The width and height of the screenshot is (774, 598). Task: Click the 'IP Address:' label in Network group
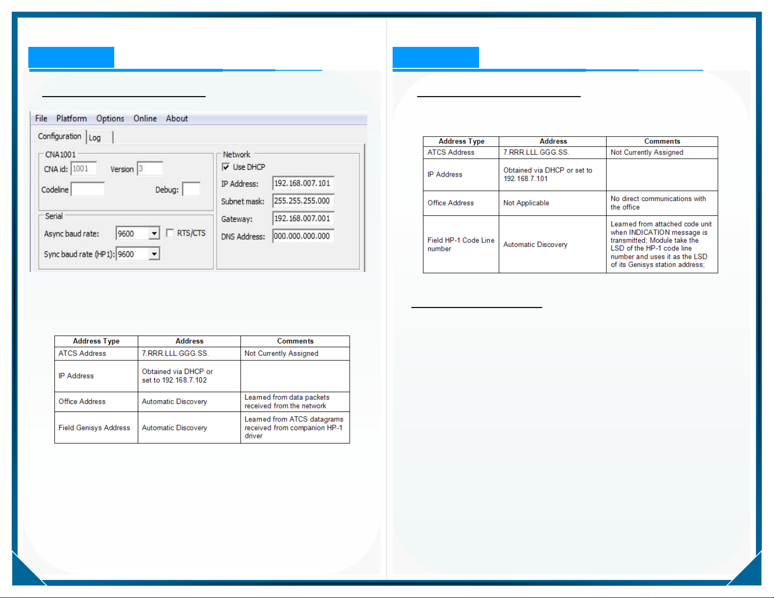[240, 184]
